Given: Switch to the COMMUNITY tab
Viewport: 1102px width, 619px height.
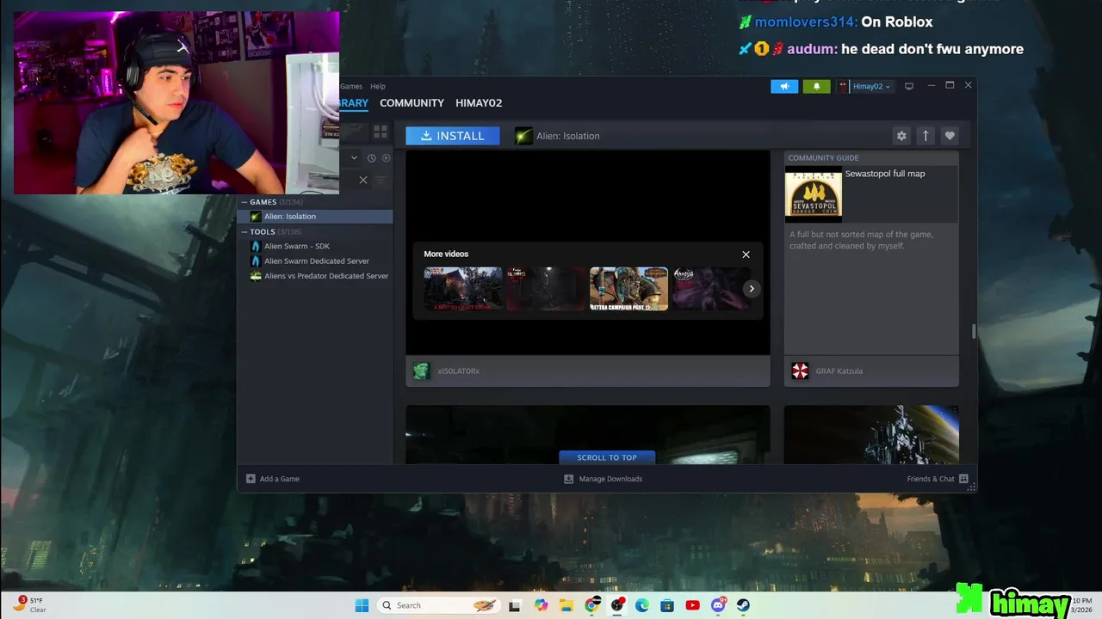Looking at the screenshot, I should 412,102.
